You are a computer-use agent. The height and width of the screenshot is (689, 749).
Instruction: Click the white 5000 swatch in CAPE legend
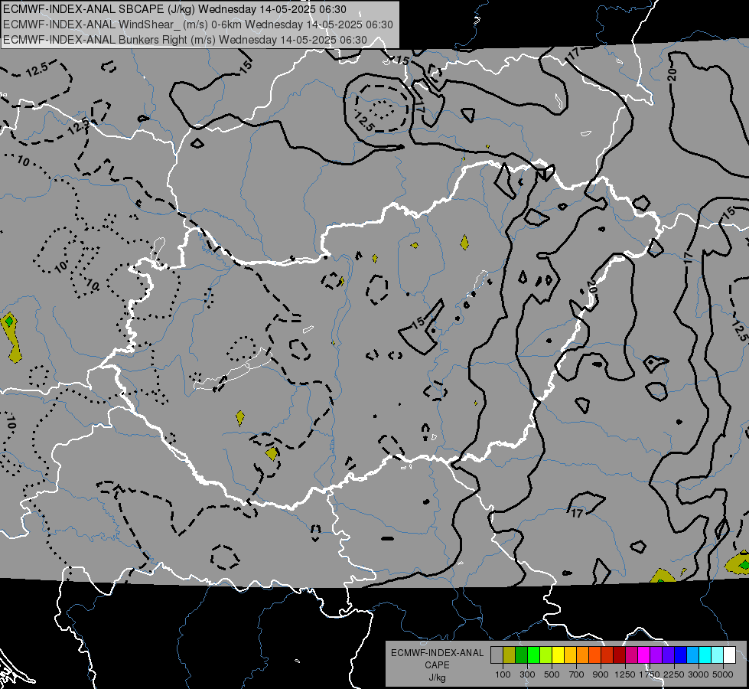[730, 655]
